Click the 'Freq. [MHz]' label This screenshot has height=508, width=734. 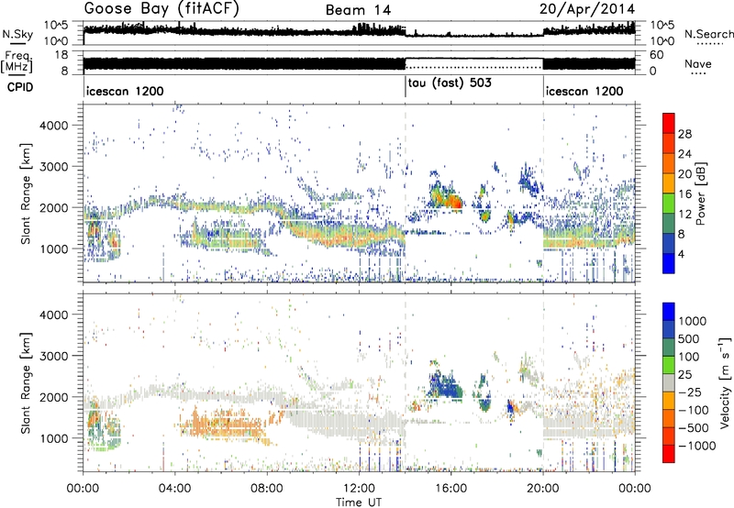coord(17,62)
